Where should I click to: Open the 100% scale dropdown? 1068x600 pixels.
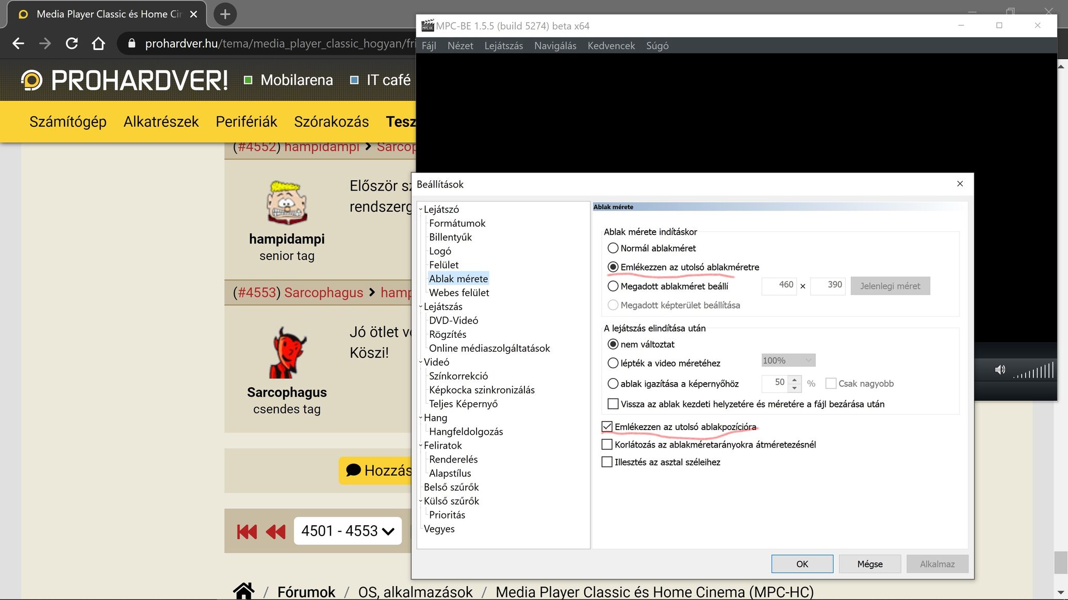[x=788, y=361]
